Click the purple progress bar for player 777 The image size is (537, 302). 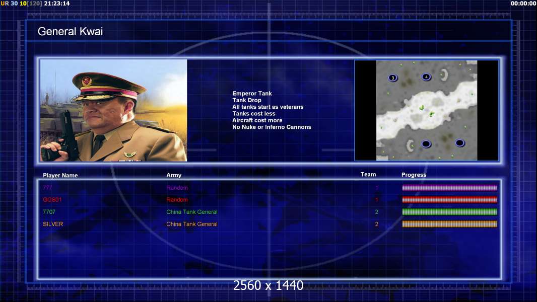[449, 188]
